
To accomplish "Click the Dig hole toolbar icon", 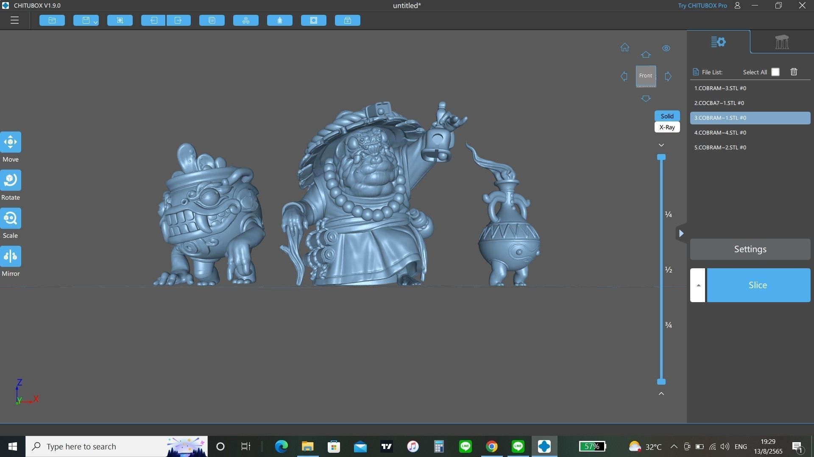I will point(314,20).
